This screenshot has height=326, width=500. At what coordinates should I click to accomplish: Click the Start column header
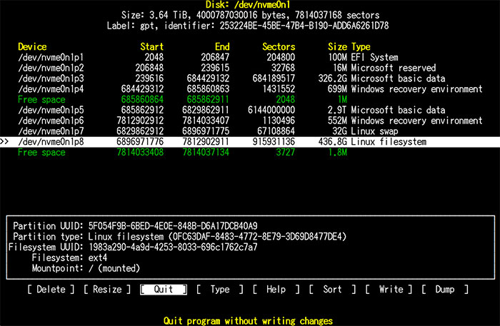[151, 47]
